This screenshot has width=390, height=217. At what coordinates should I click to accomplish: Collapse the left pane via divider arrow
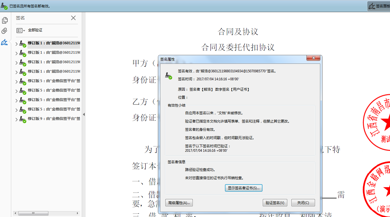pyautogui.click(x=84, y=114)
